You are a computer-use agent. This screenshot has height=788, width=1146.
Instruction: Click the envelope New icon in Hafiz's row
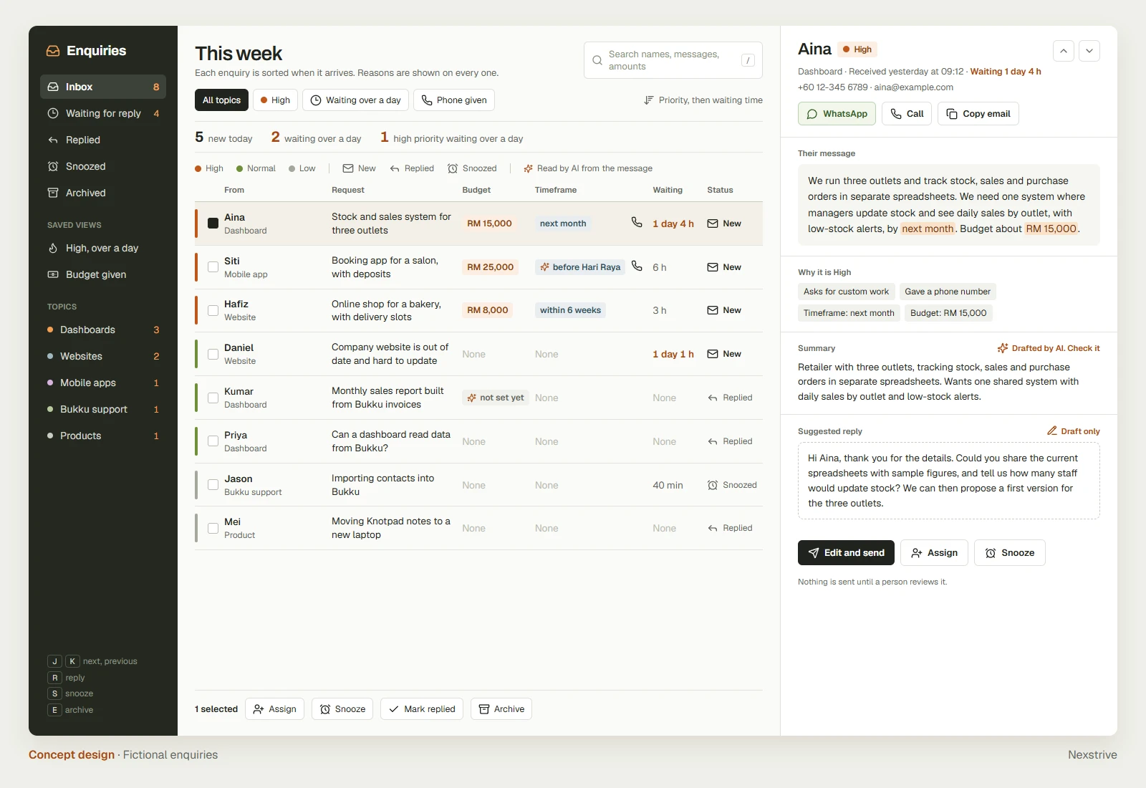click(x=713, y=310)
